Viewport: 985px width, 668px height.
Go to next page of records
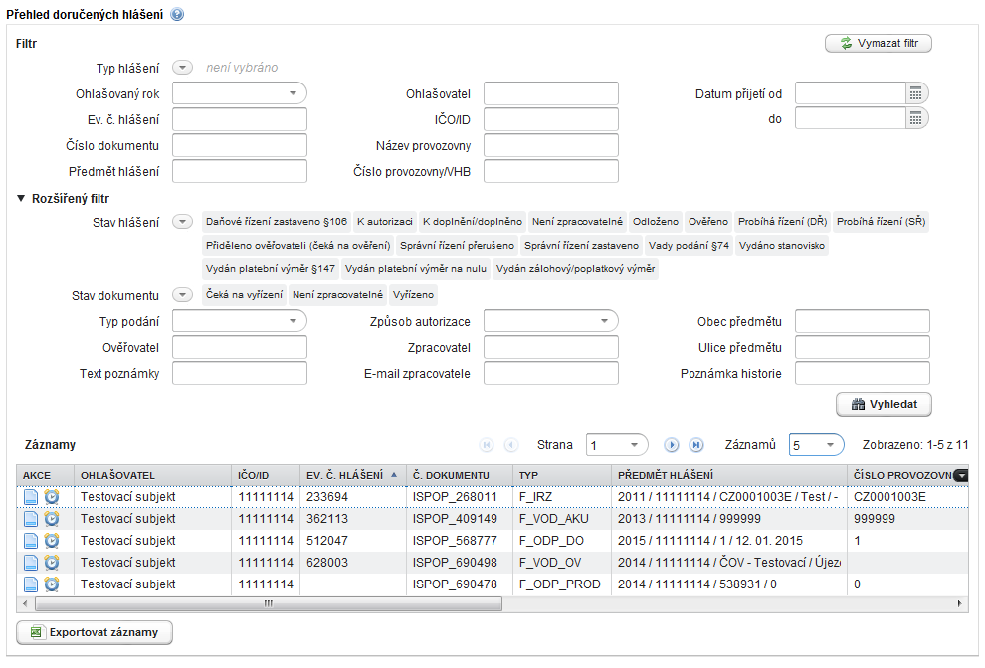coord(671,445)
